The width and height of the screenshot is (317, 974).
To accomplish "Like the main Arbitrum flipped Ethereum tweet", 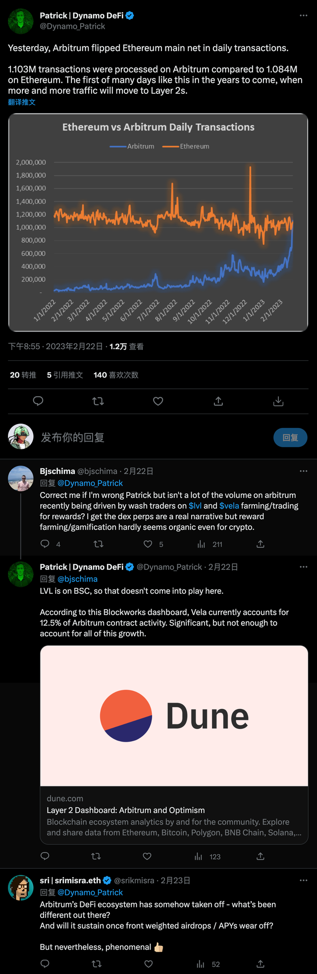I will [x=158, y=401].
